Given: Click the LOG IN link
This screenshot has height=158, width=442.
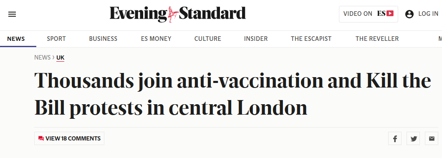Looking at the screenshot, I should pyautogui.click(x=428, y=14).
